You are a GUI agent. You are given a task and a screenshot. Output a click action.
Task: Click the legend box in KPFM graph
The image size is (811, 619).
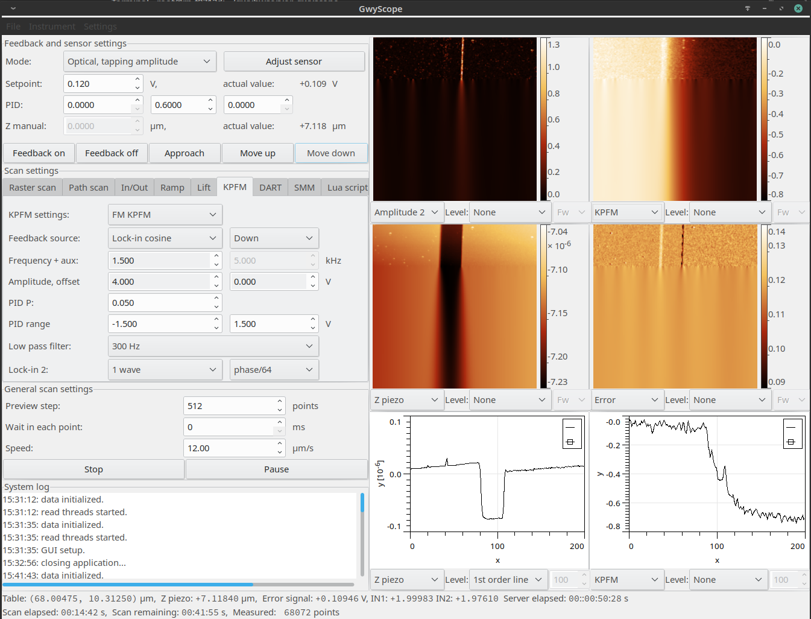pyautogui.click(x=792, y=434)
